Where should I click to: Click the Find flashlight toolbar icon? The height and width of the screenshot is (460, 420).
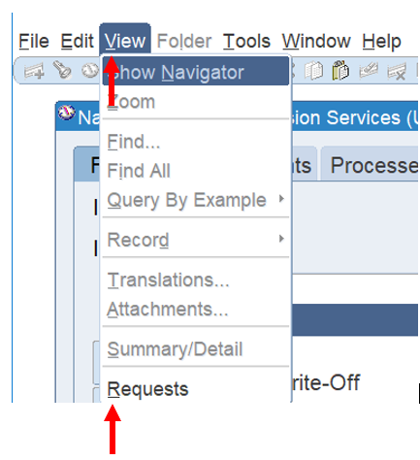click(62, 69)
